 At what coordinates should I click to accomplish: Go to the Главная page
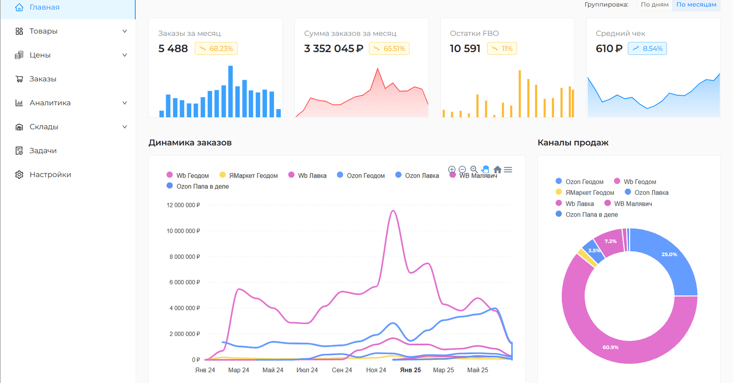coord(44,7)
